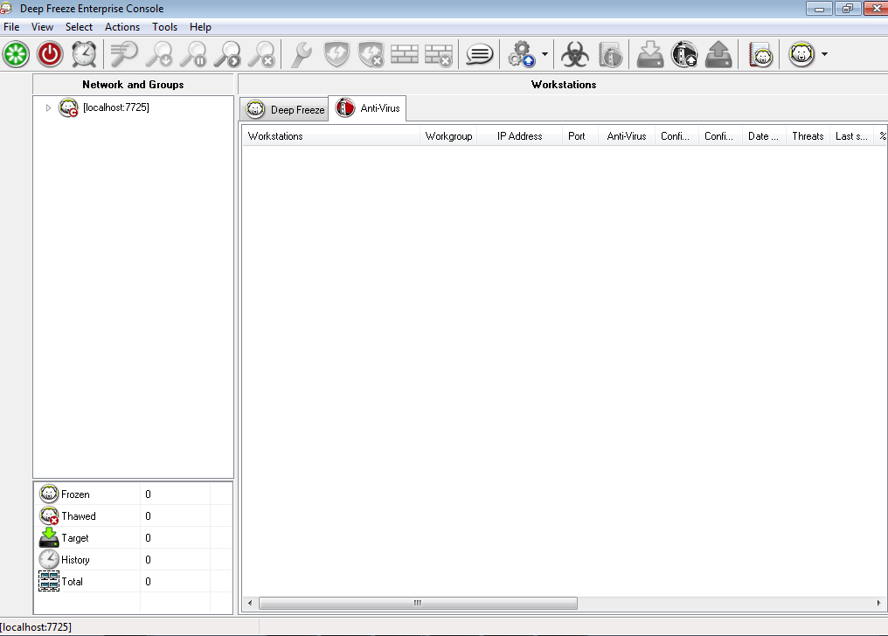The image size is (888, 636).
Task: Click the red shutdown power icon
Action: (50, 54)
